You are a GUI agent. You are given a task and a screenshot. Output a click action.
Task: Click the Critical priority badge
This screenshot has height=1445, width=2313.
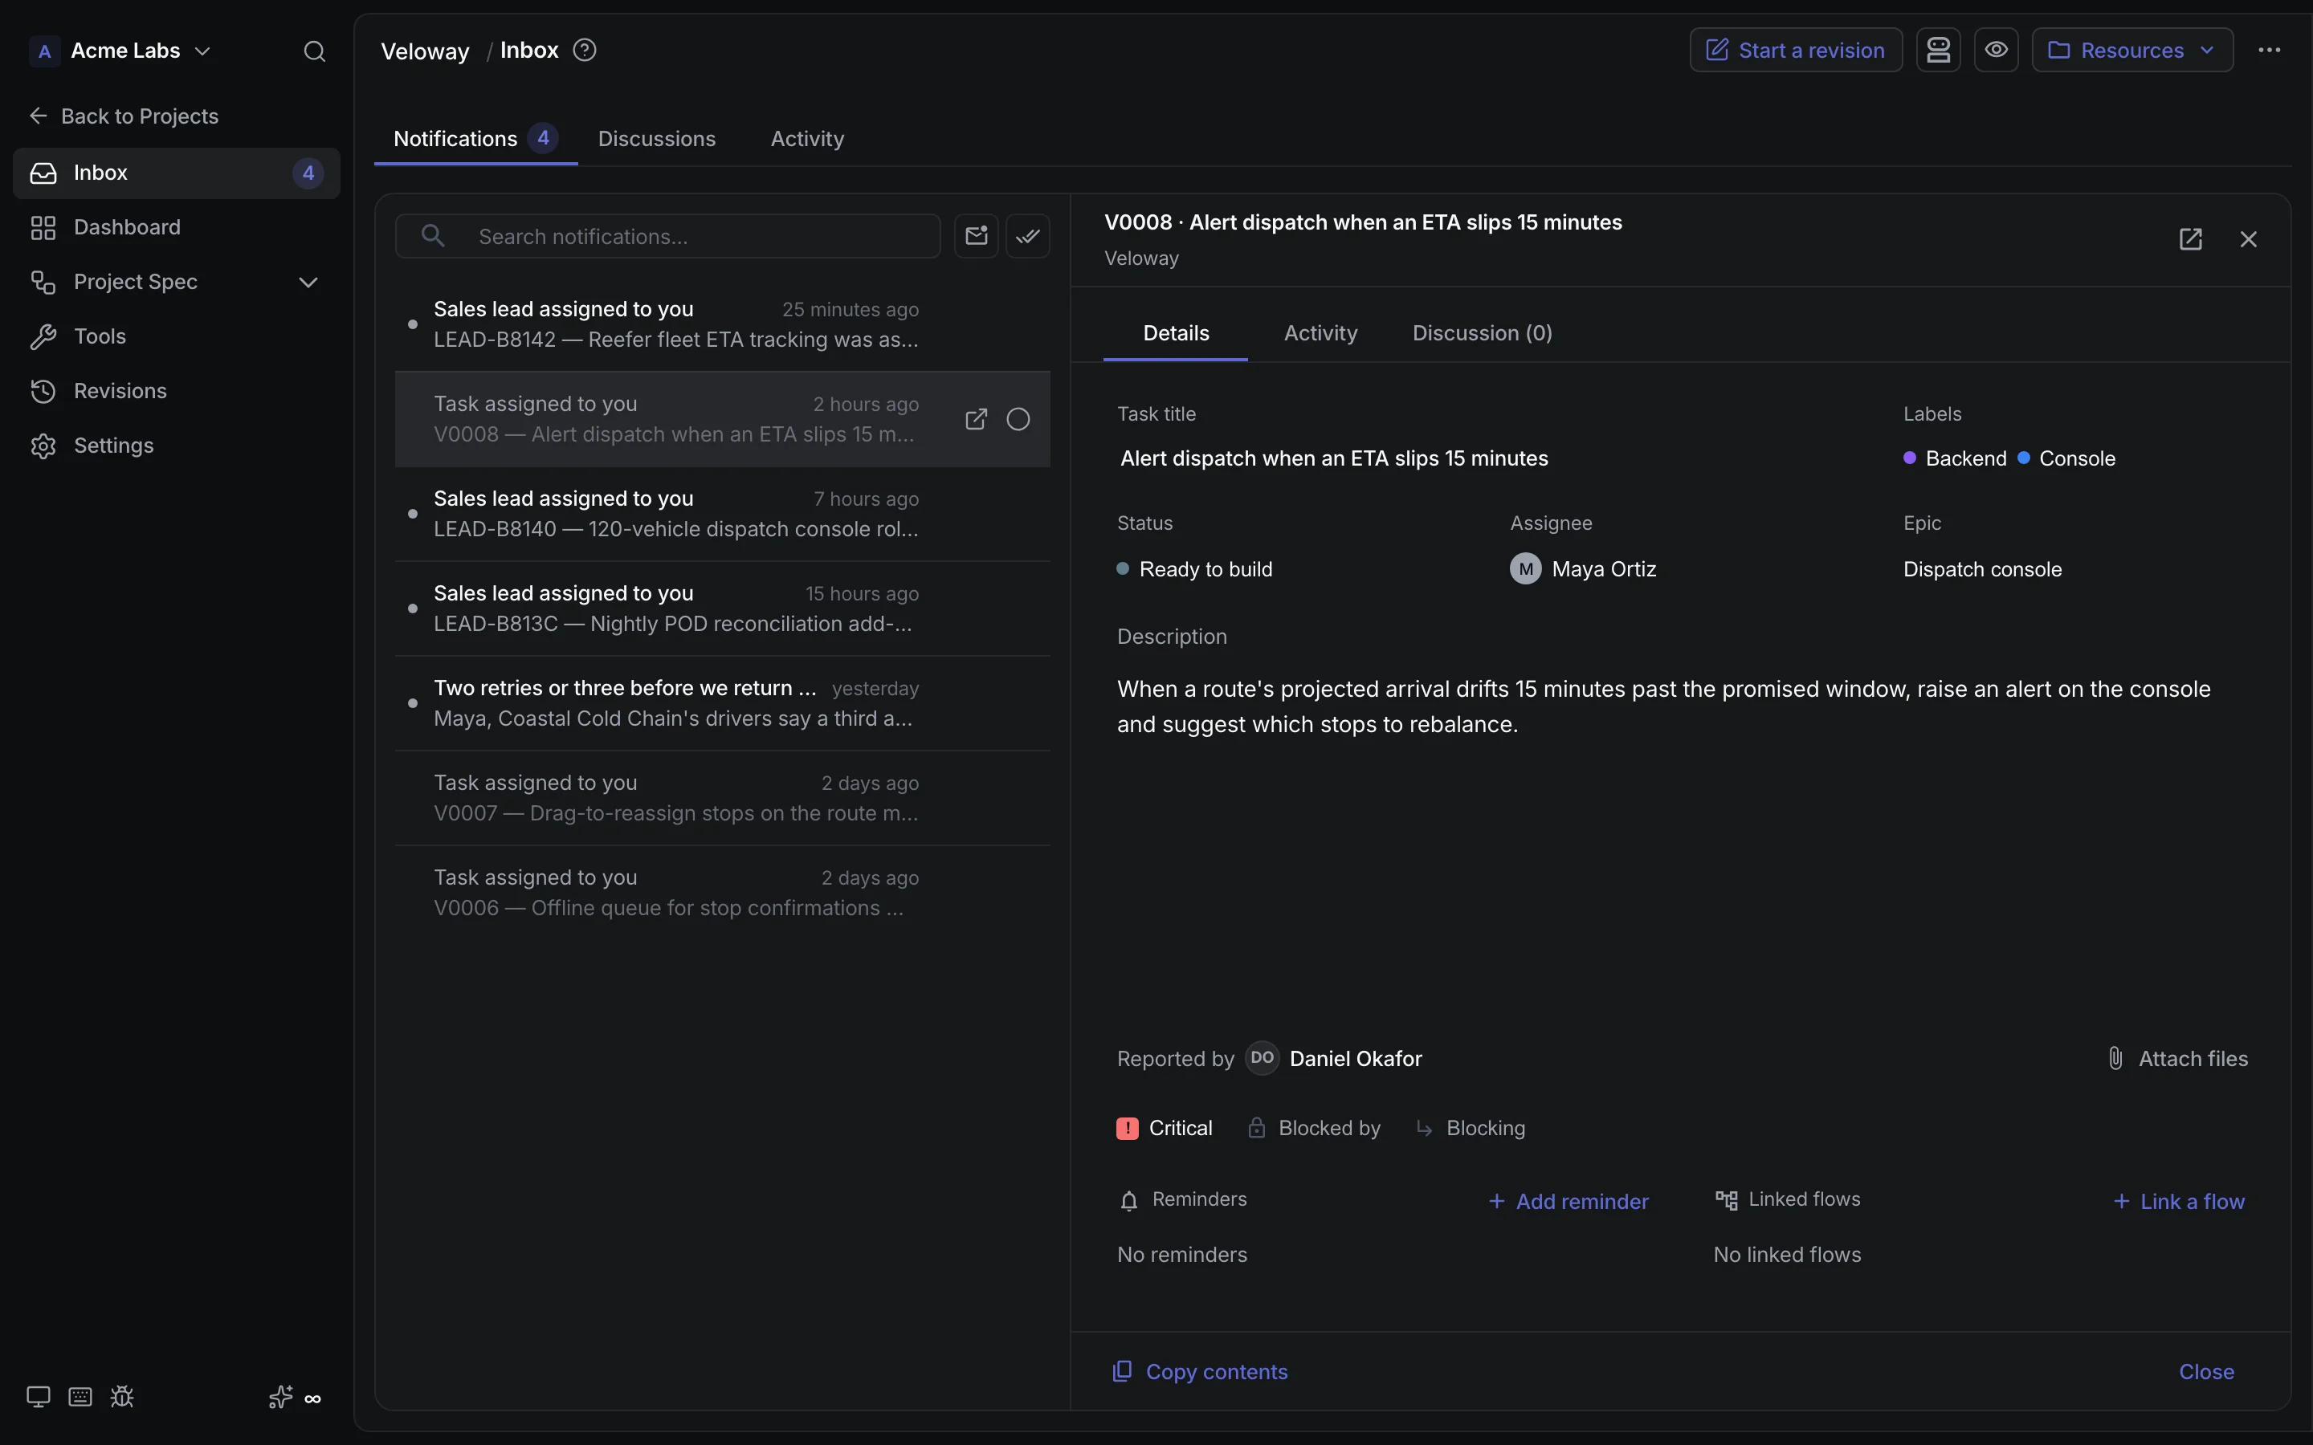(x=1165, y=1129)
